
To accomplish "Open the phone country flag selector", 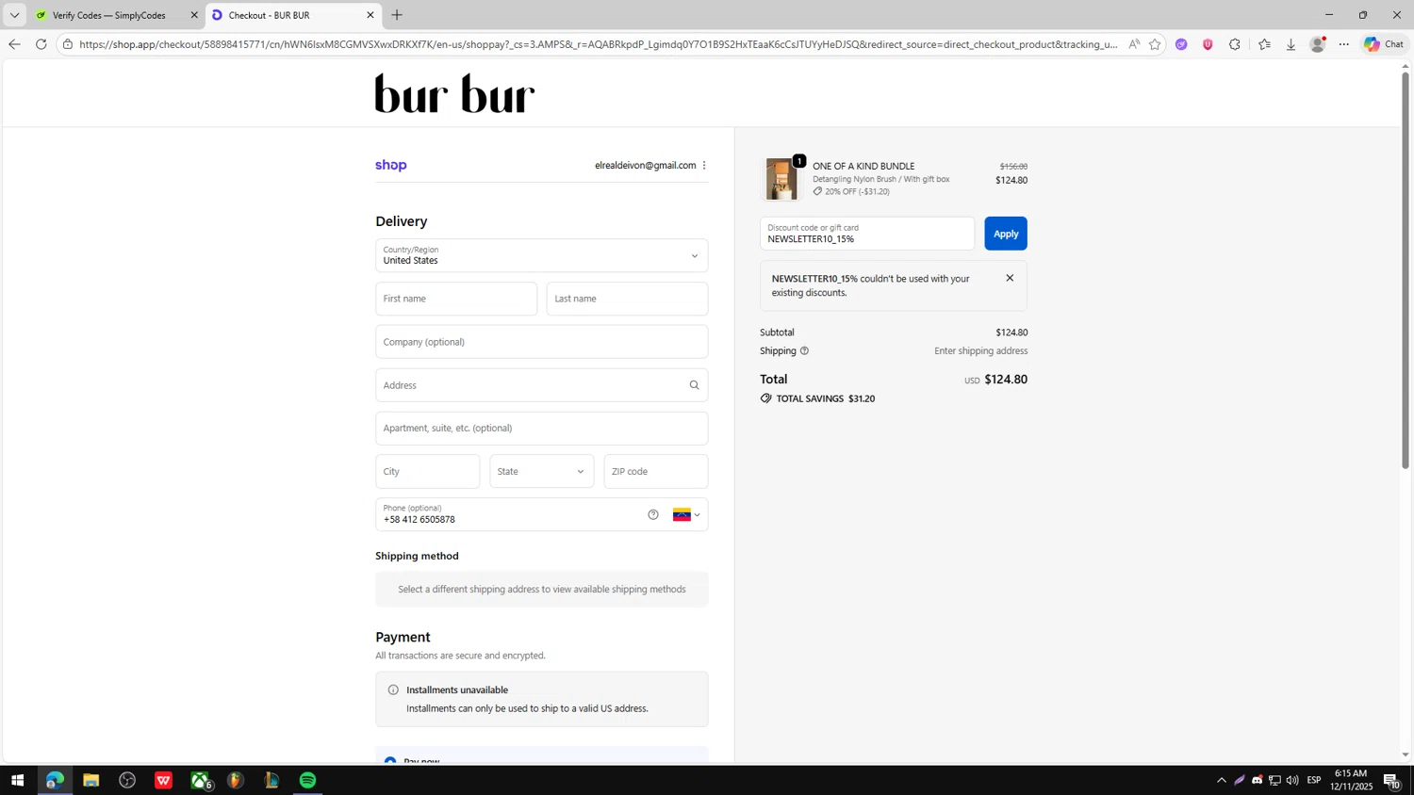I will (x=686, y=514).
